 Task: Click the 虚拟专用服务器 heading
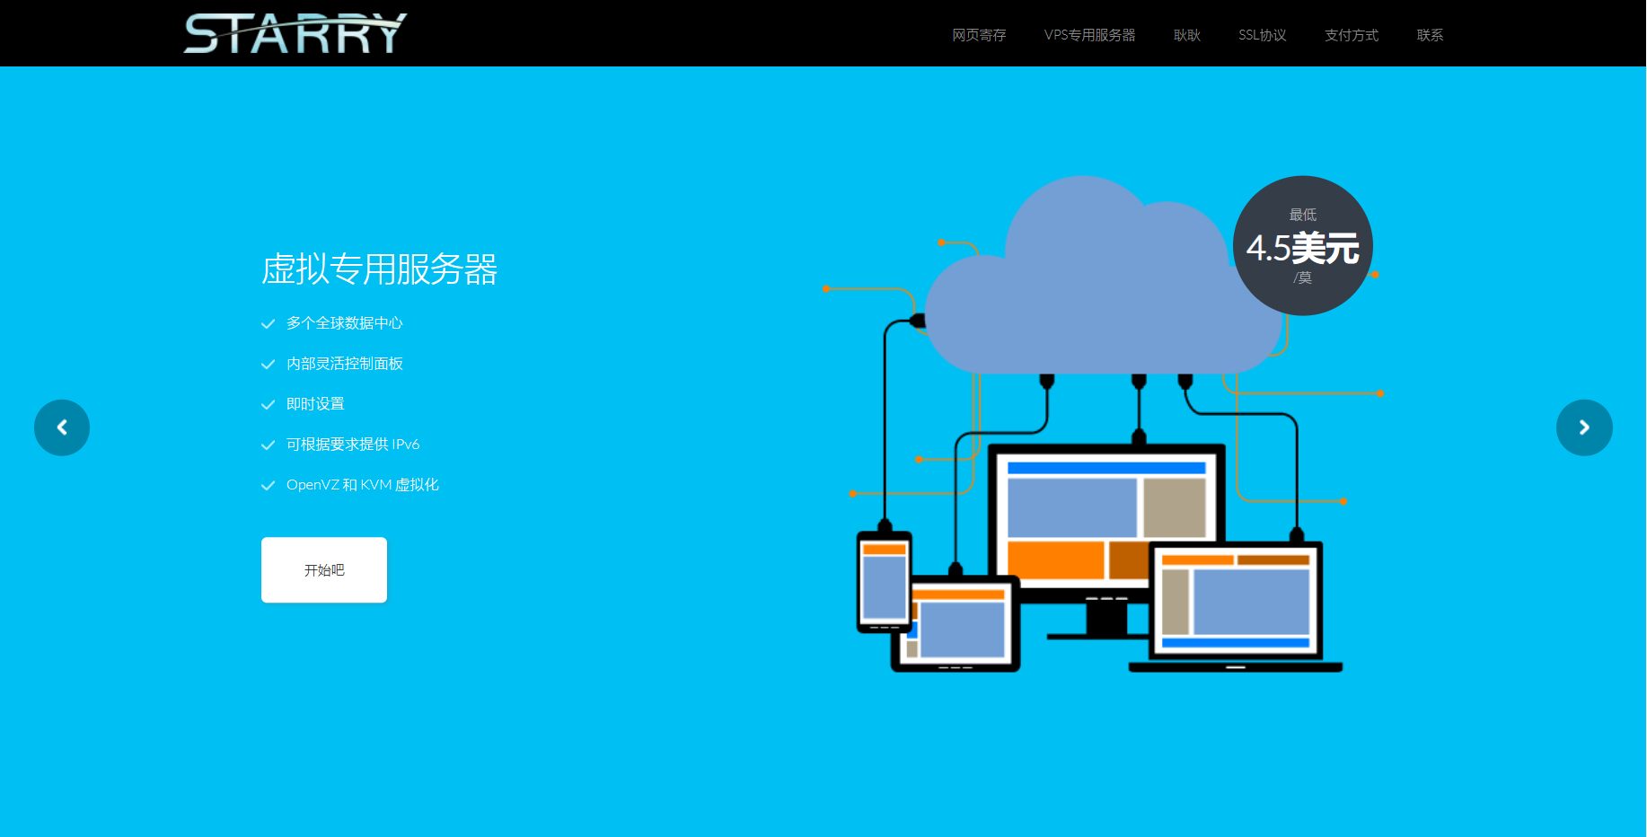(x=379, y=269)
